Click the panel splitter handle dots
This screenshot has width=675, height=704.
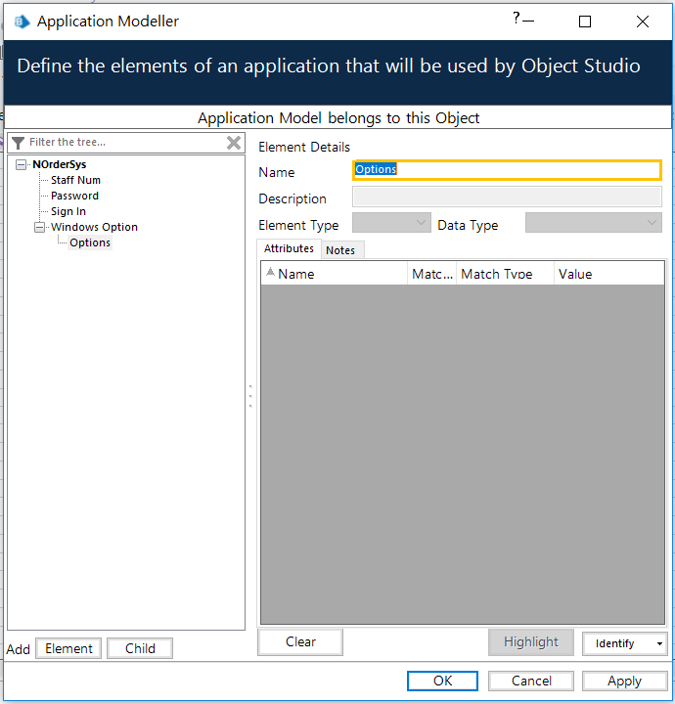(x=250, y=396)
